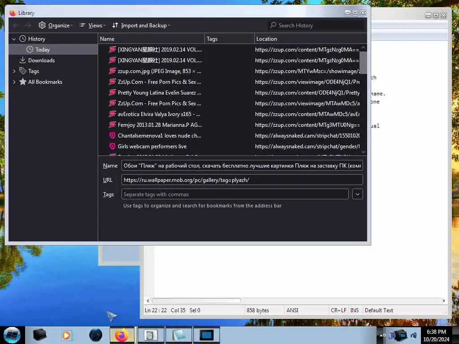Image resolution: width=459 pixels, height=344 pixels.
Task: Toggle INS insert mode indicator
Action: [354, 310]
